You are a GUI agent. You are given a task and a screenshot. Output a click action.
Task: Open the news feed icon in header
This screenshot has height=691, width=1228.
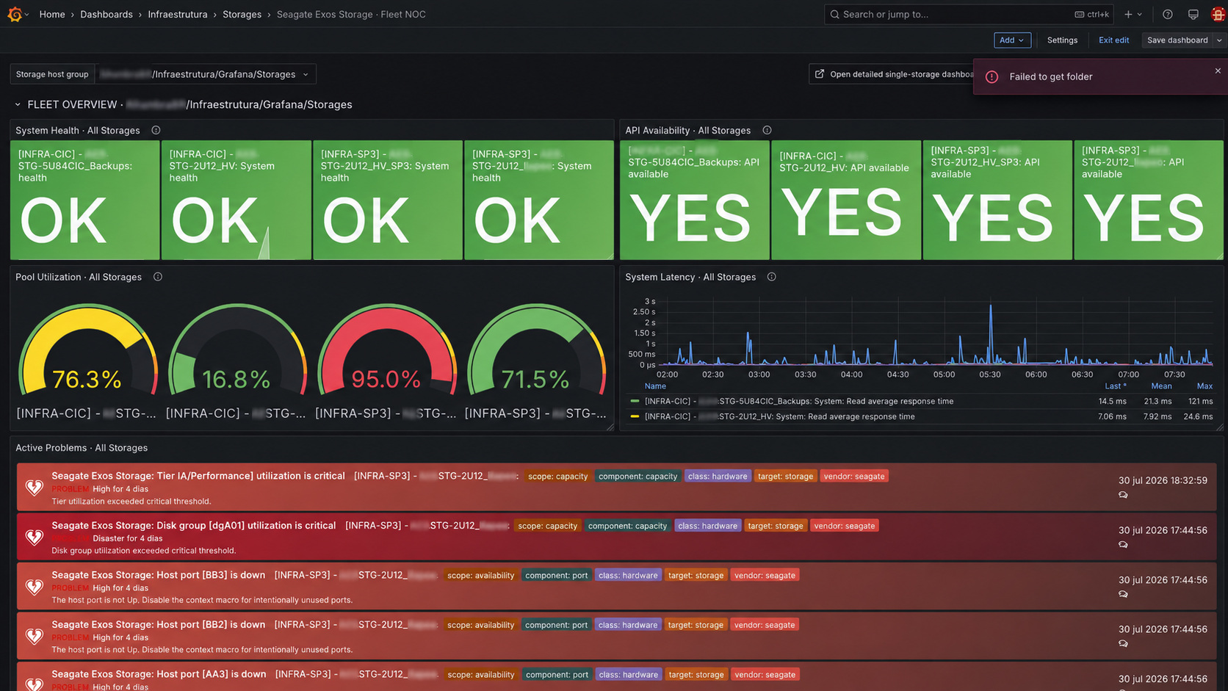coord(1193,14)
